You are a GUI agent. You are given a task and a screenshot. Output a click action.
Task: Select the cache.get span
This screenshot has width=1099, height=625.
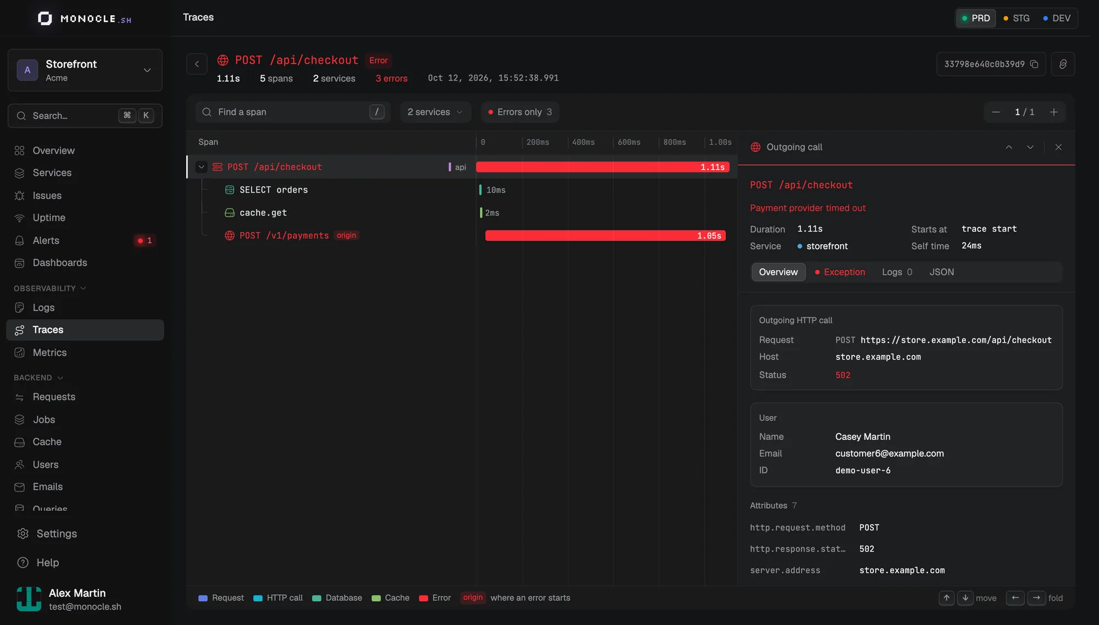click(462, 213)
